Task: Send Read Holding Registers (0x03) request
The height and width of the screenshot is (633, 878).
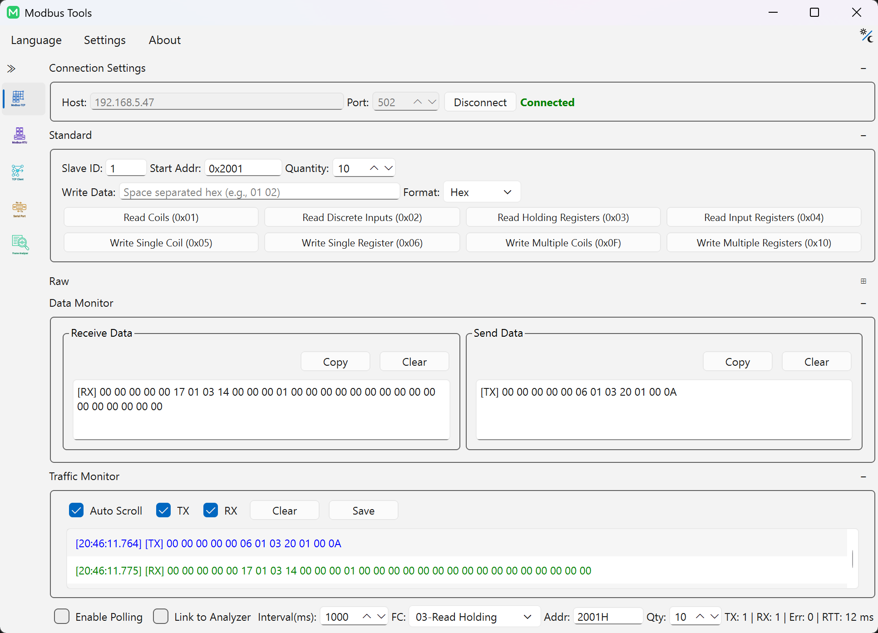Action: (563, 217)
